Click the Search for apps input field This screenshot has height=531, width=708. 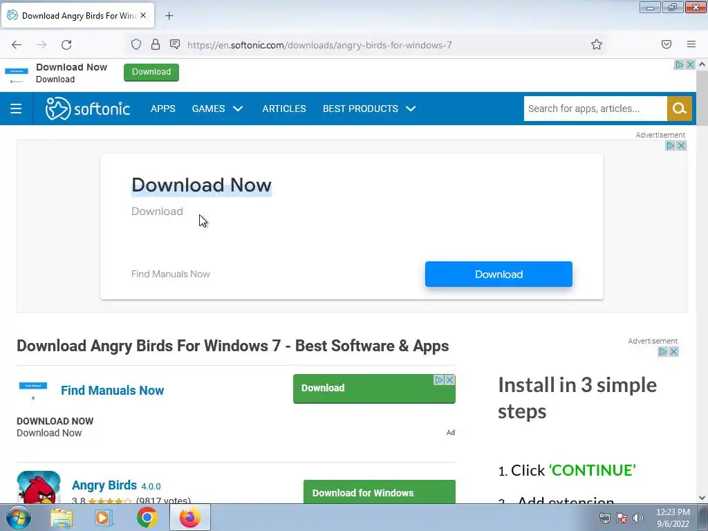pyautogui.click(x=595, y=109)
